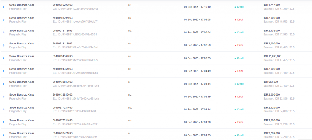
Task: Click Ext. ID 9168b811fd1e75e029ba6605f5
Action: (75, 137)
